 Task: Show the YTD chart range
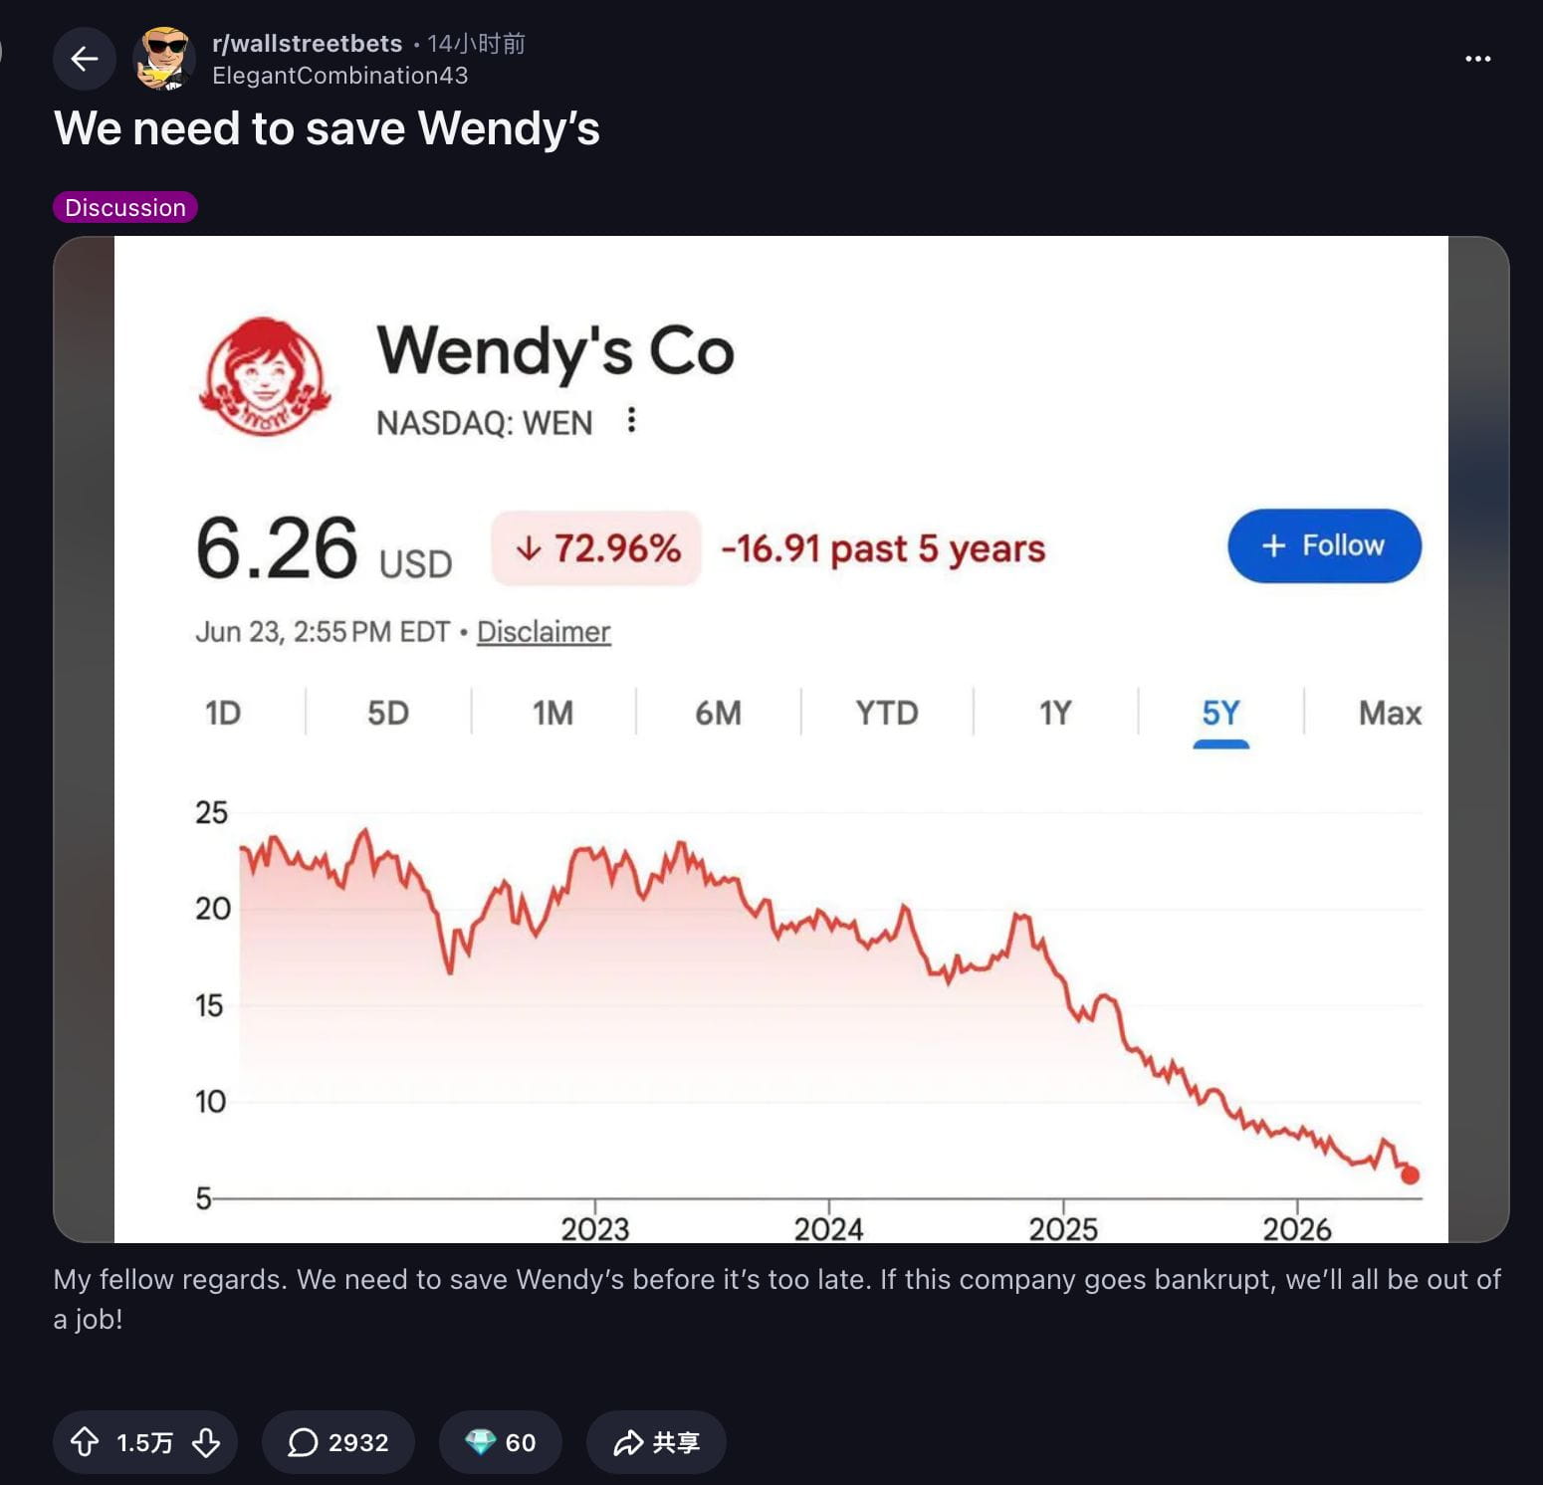[887, 713]
